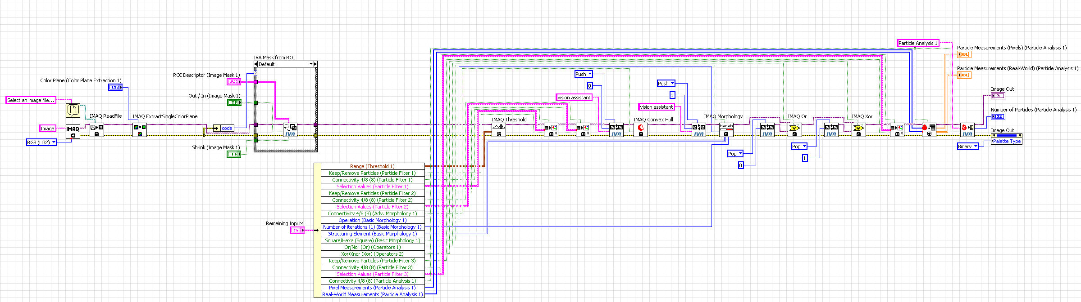Toggle the Shrink boolean terminal

pos(234,154)
